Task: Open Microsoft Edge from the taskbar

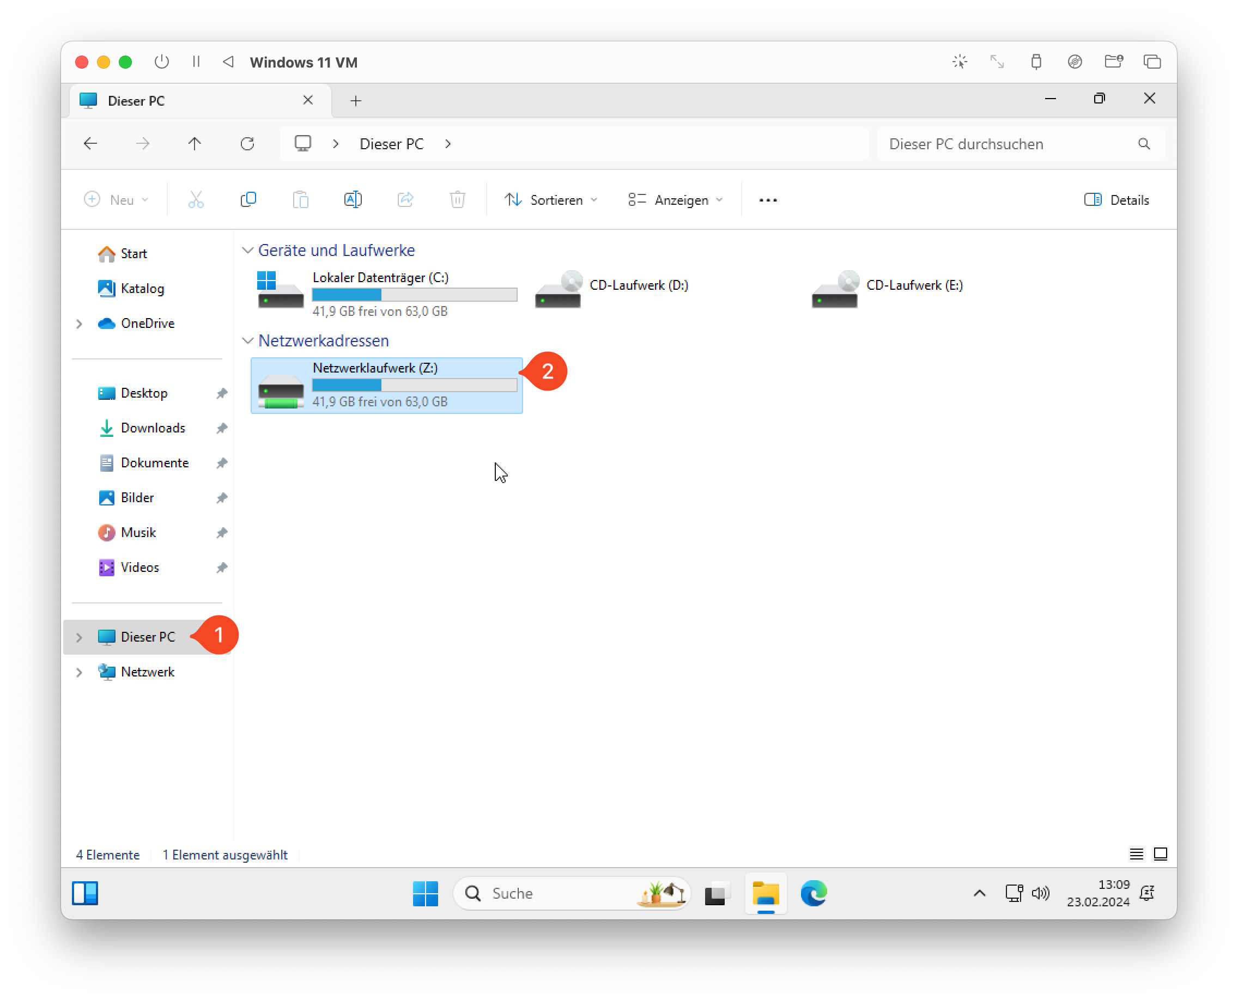Action: click(813, 893)
